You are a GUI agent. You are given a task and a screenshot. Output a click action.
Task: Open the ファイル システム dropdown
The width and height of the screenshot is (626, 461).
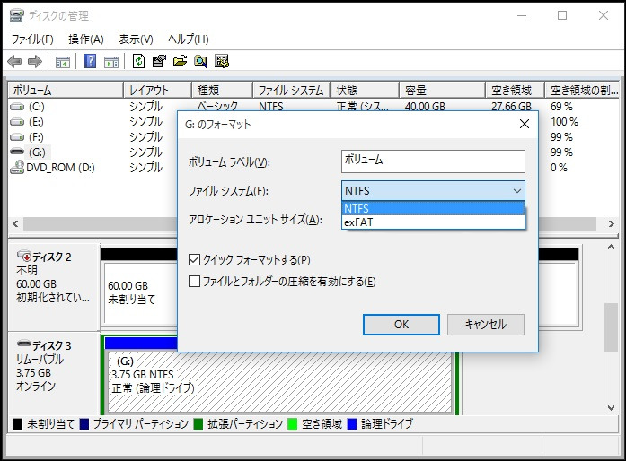point(433,191)
